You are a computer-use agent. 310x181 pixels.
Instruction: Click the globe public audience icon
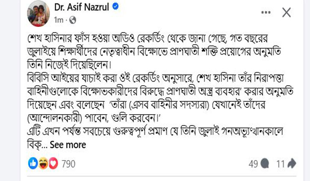(73, 20)
